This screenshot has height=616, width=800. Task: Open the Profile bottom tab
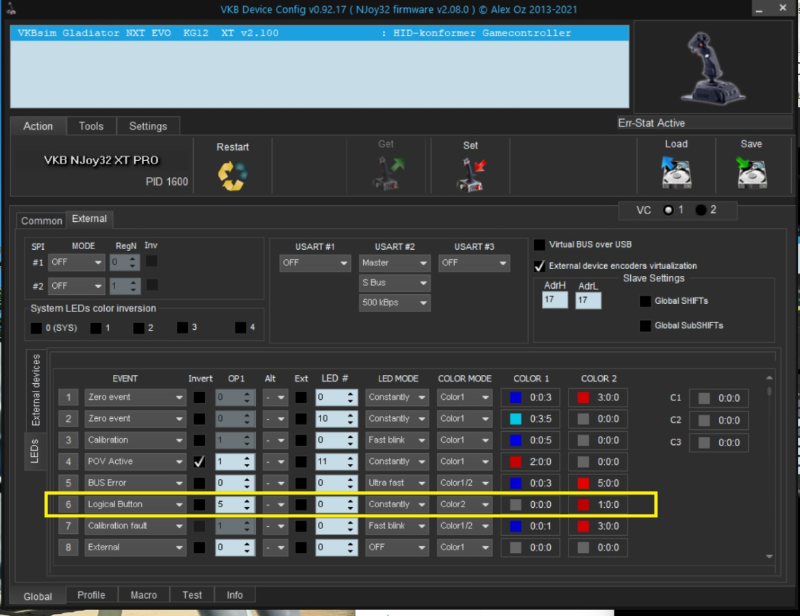click(91, 595)
